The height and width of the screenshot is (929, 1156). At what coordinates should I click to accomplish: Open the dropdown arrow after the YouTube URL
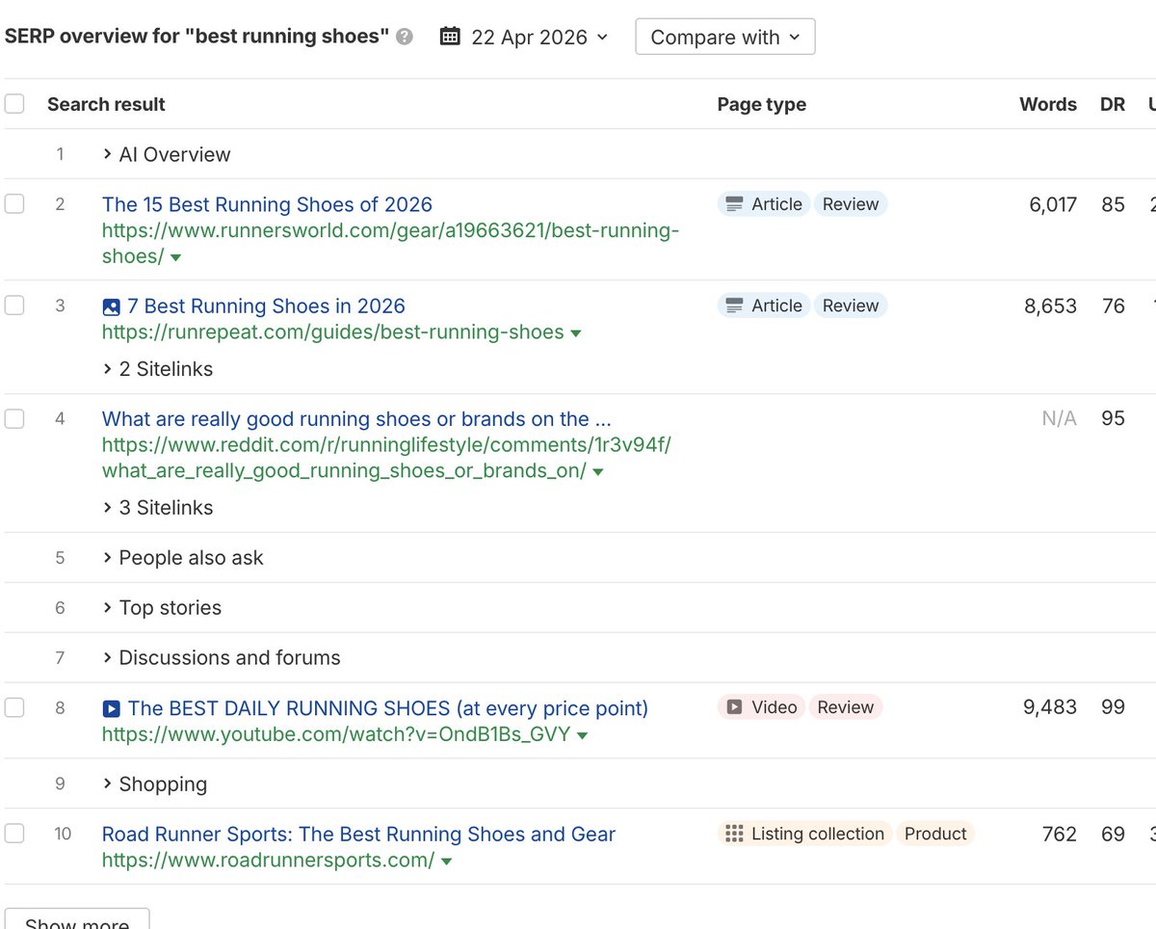point(581,736)
